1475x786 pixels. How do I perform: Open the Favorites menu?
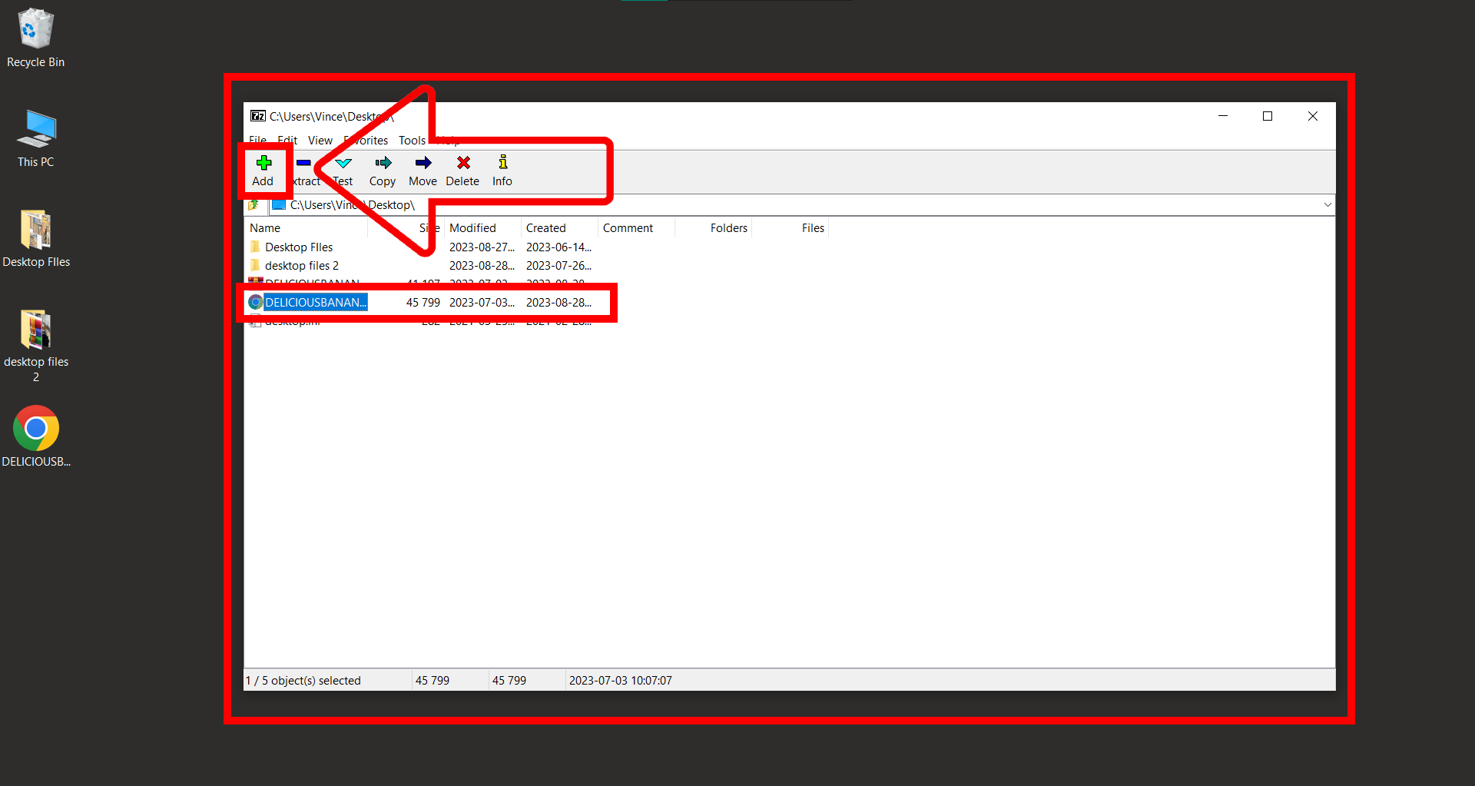(366, 140)
